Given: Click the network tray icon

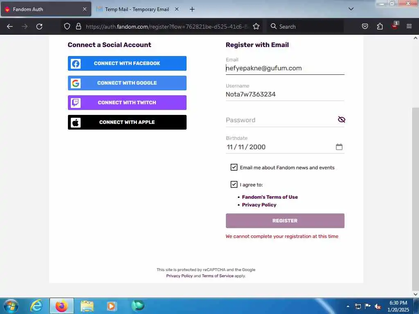Looking at the screenshot, I should click(358, 306).
